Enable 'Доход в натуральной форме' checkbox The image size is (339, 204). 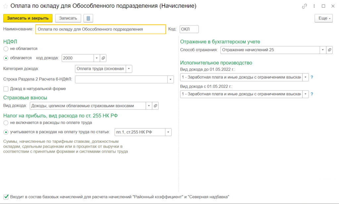click(x=6, y=89)
